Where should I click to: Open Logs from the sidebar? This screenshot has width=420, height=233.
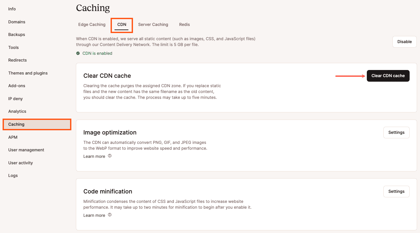(x=13, y=176)
